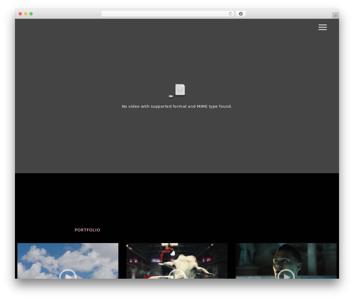This screenshot has height=300, width=354.
Task: Open the hamburger menu icon
Action: (322, 27)
